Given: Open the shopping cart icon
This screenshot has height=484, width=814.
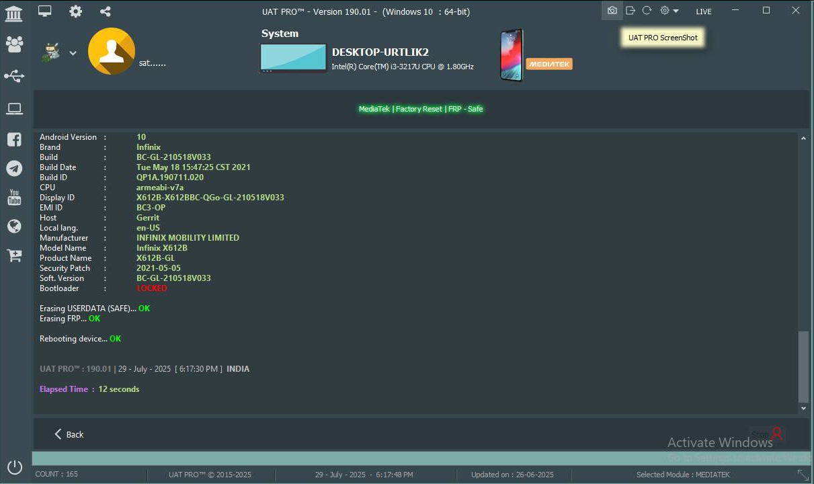Looking at the screenshot, I should pos(14,255).
